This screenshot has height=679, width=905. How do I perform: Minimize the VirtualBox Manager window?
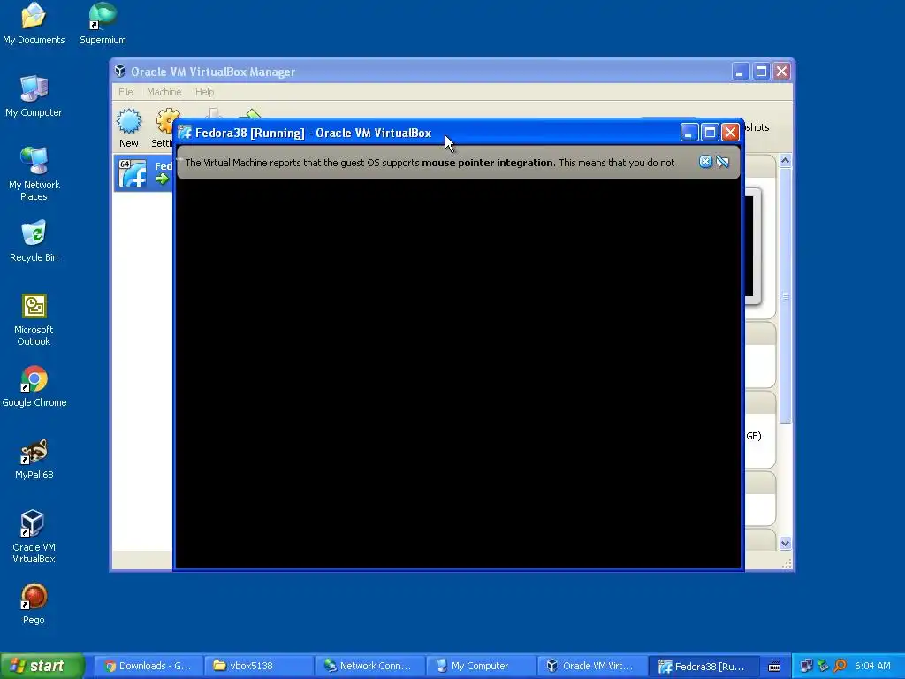741,71
